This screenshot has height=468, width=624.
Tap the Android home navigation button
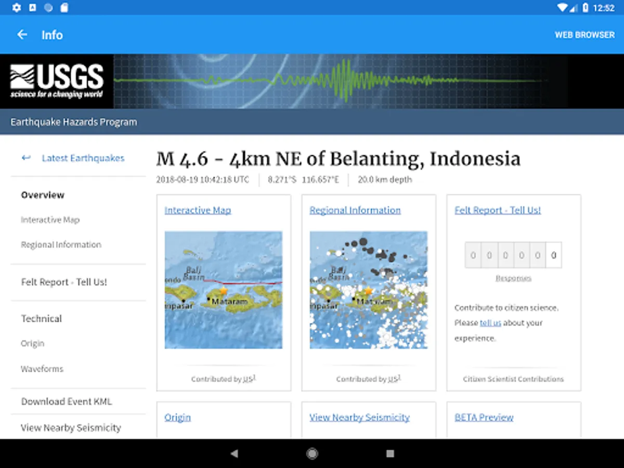coord(312,453)
